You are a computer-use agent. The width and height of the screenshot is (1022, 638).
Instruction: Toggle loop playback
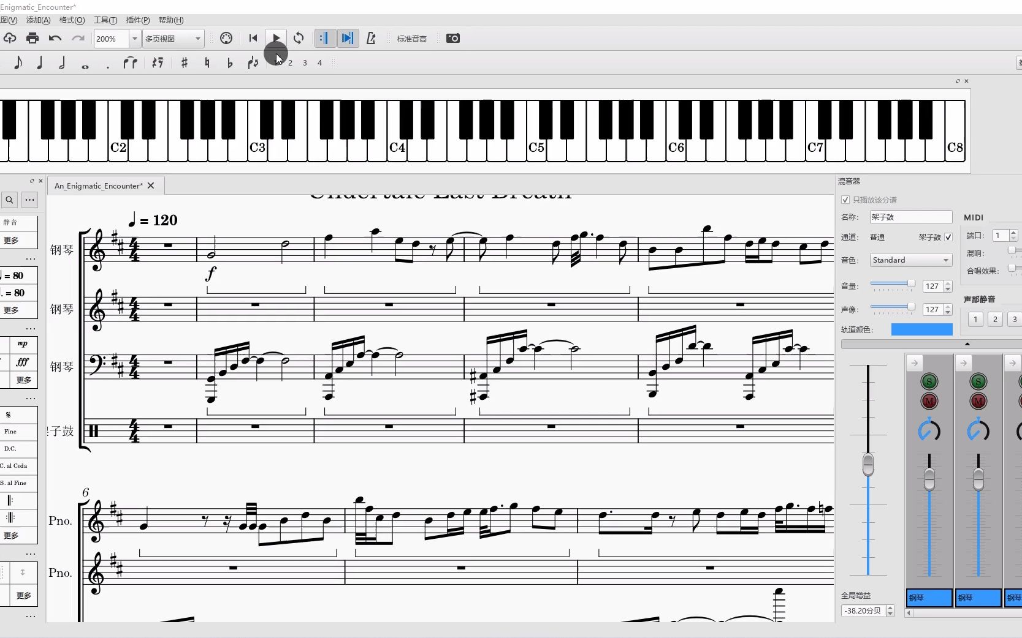pyautogui.click(x=299, y=38)
